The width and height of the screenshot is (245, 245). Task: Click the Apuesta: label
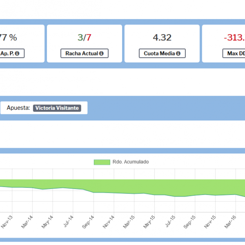tap(18, 108)
